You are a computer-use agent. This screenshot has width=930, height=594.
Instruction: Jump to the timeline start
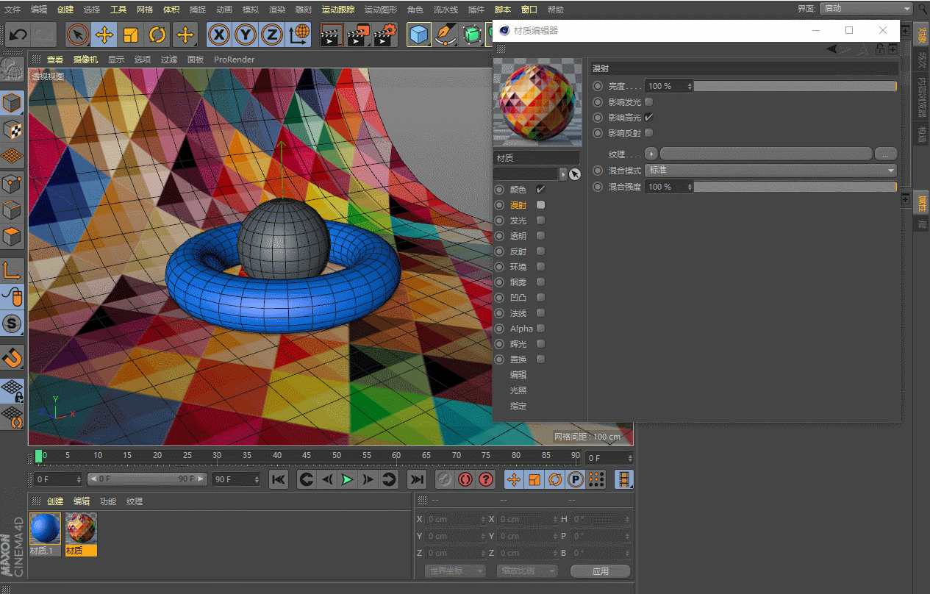(x=278, y=480)
